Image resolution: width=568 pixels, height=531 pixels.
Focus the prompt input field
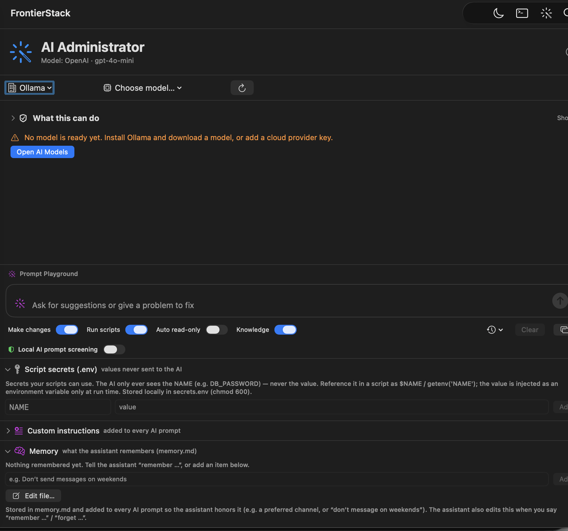[287, 301]
